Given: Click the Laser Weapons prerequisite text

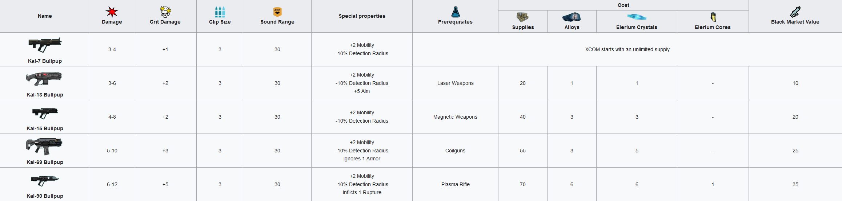Looking at the screenshot, I should pos(455,83).
